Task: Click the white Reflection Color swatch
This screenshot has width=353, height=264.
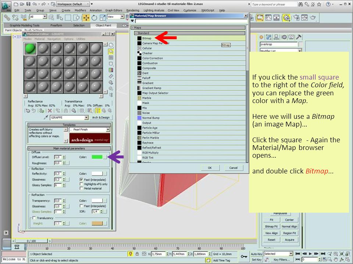Action: pos(97,173)
